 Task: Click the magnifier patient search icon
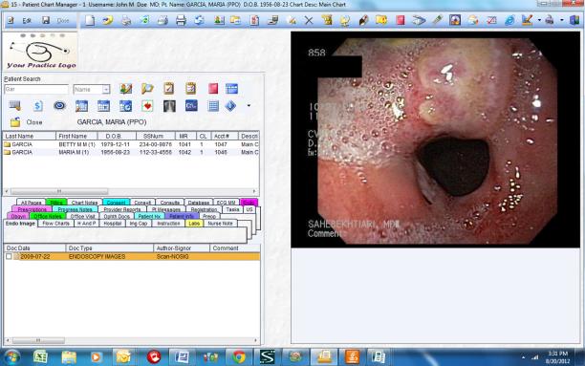pyautogui.click(x=147, y=89)
